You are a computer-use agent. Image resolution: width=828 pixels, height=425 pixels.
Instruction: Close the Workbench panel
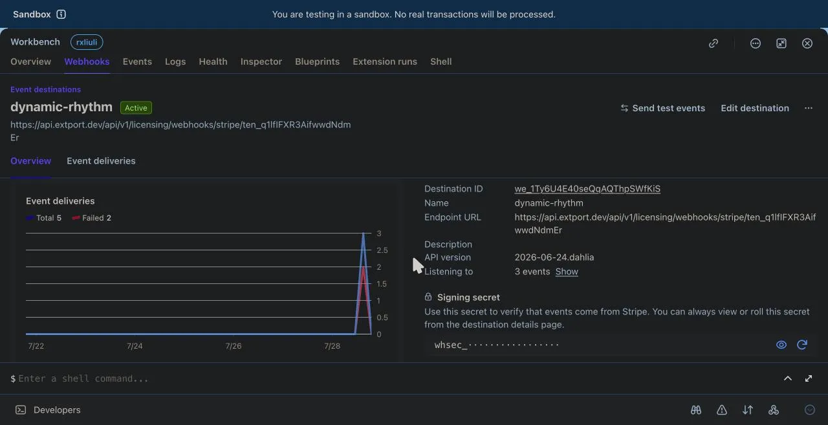(x=807, y=43)
